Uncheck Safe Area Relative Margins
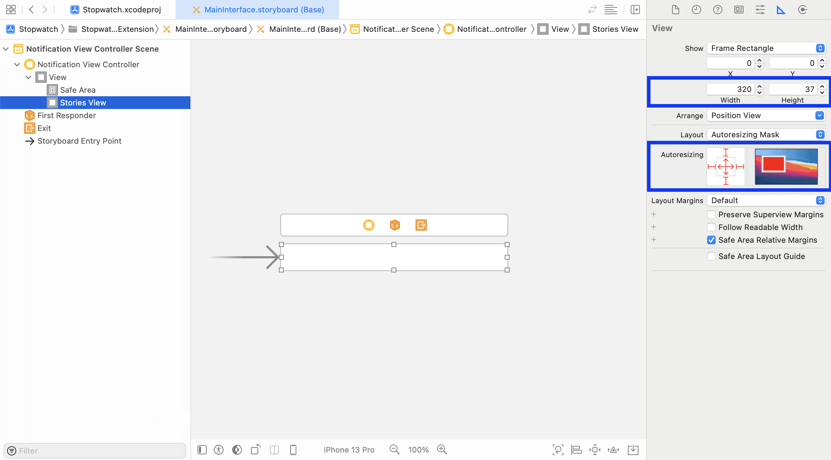This screenshot has width=831, height=460. (711, 240)
